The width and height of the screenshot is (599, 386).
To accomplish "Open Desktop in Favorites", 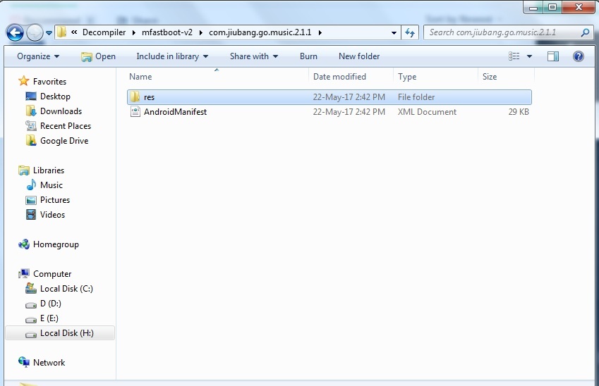I will (x=55, y=96).
